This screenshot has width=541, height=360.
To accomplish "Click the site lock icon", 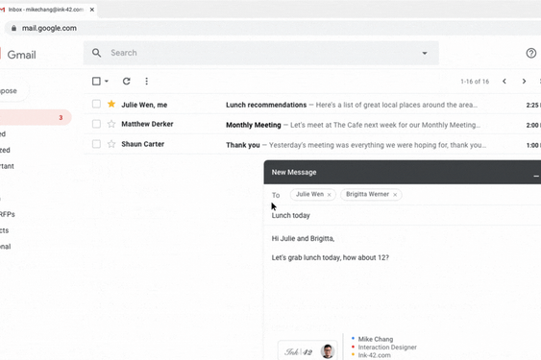I will [x=13, y=28].
